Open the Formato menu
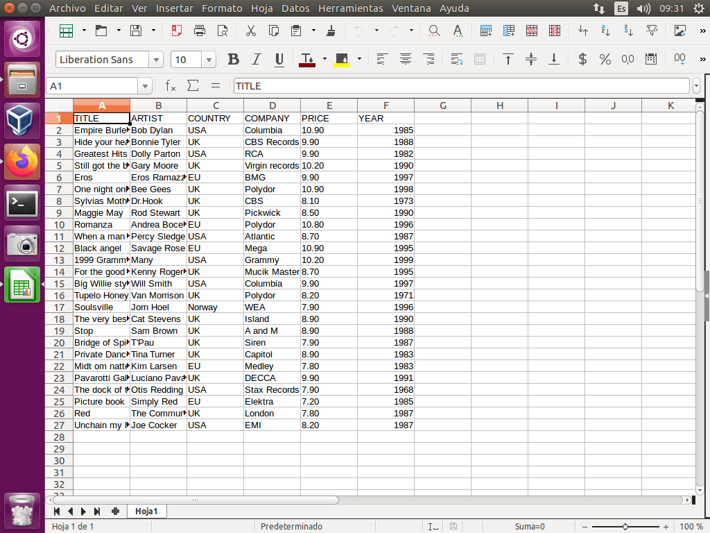This screenshot has height=533, width=710. pos(222,8)
